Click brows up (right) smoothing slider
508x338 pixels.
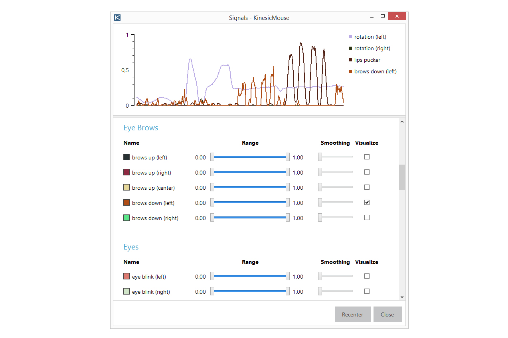pyautogui.click(x=335, y=172)
